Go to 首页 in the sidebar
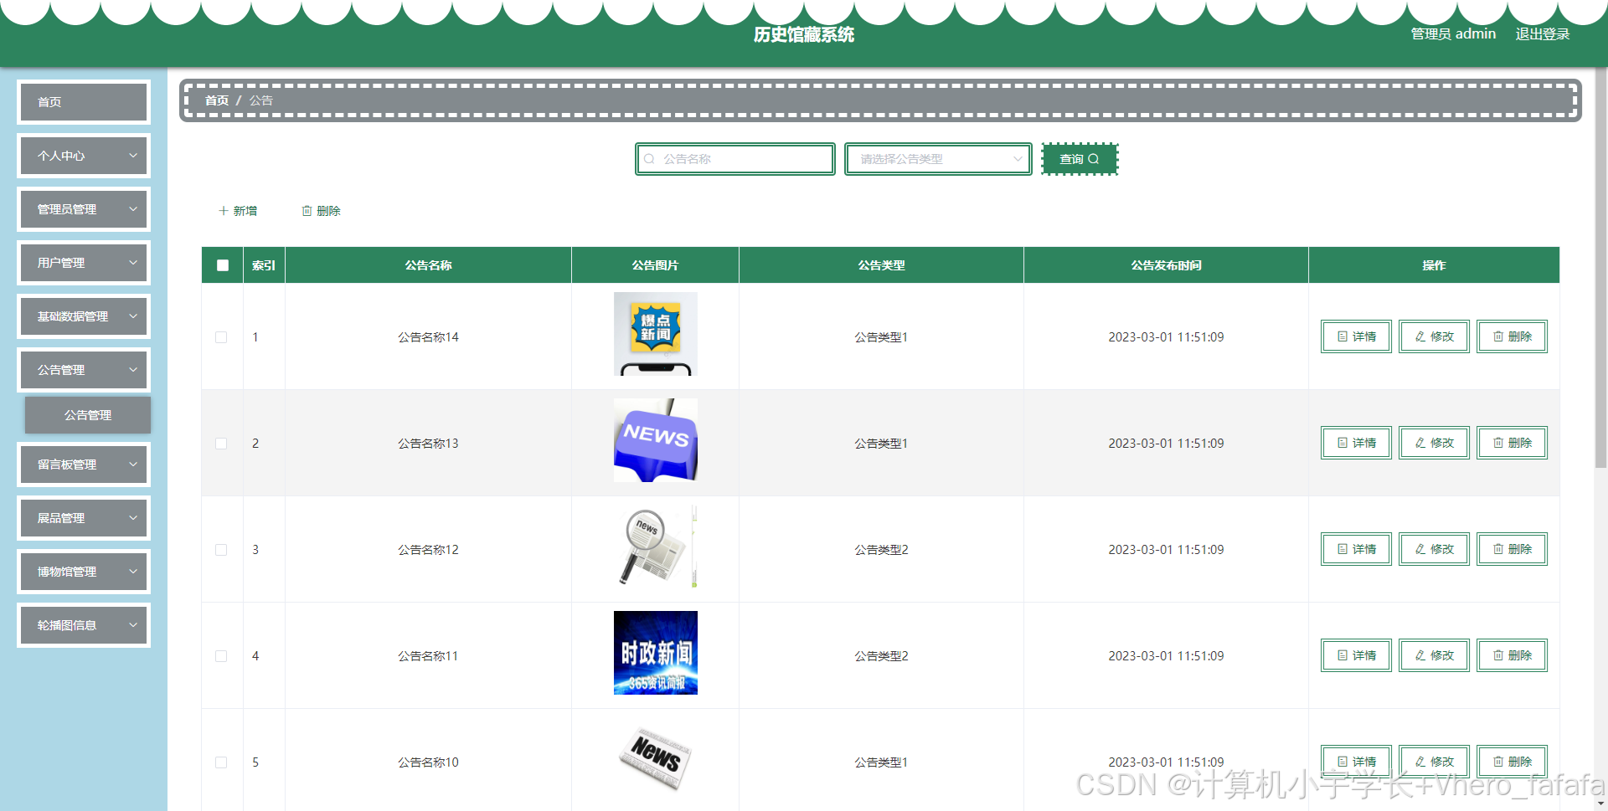This screenshot has width=1608, height=811. click(x=84, y=102)
